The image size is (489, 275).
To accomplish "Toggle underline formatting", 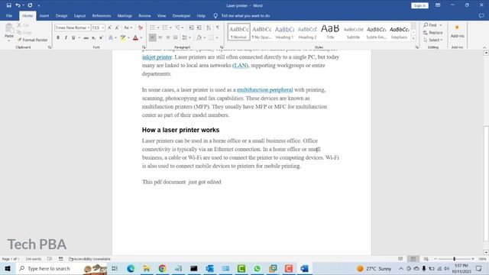I will 73,37.
